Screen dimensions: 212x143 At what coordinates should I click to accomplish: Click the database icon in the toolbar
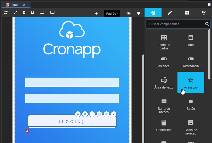(x=139, y=13)
